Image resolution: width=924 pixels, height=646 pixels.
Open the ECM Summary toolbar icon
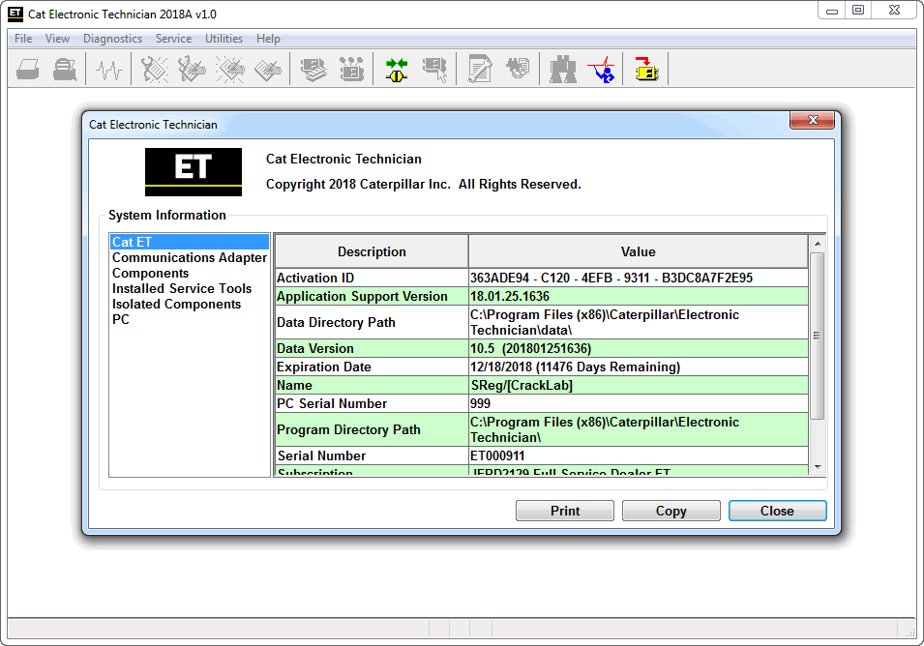313,70
